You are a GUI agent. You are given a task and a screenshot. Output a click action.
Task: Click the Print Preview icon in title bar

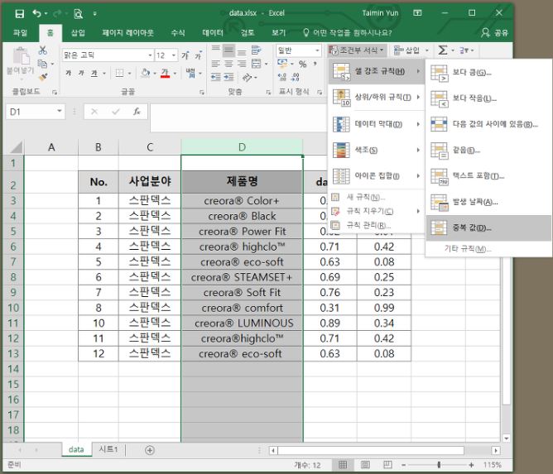pos(78,13)
